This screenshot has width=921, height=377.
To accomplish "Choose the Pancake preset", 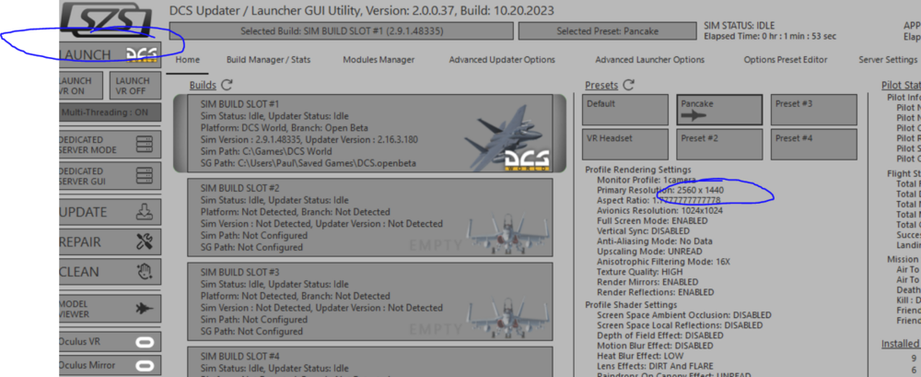I will tap(719, 110).
